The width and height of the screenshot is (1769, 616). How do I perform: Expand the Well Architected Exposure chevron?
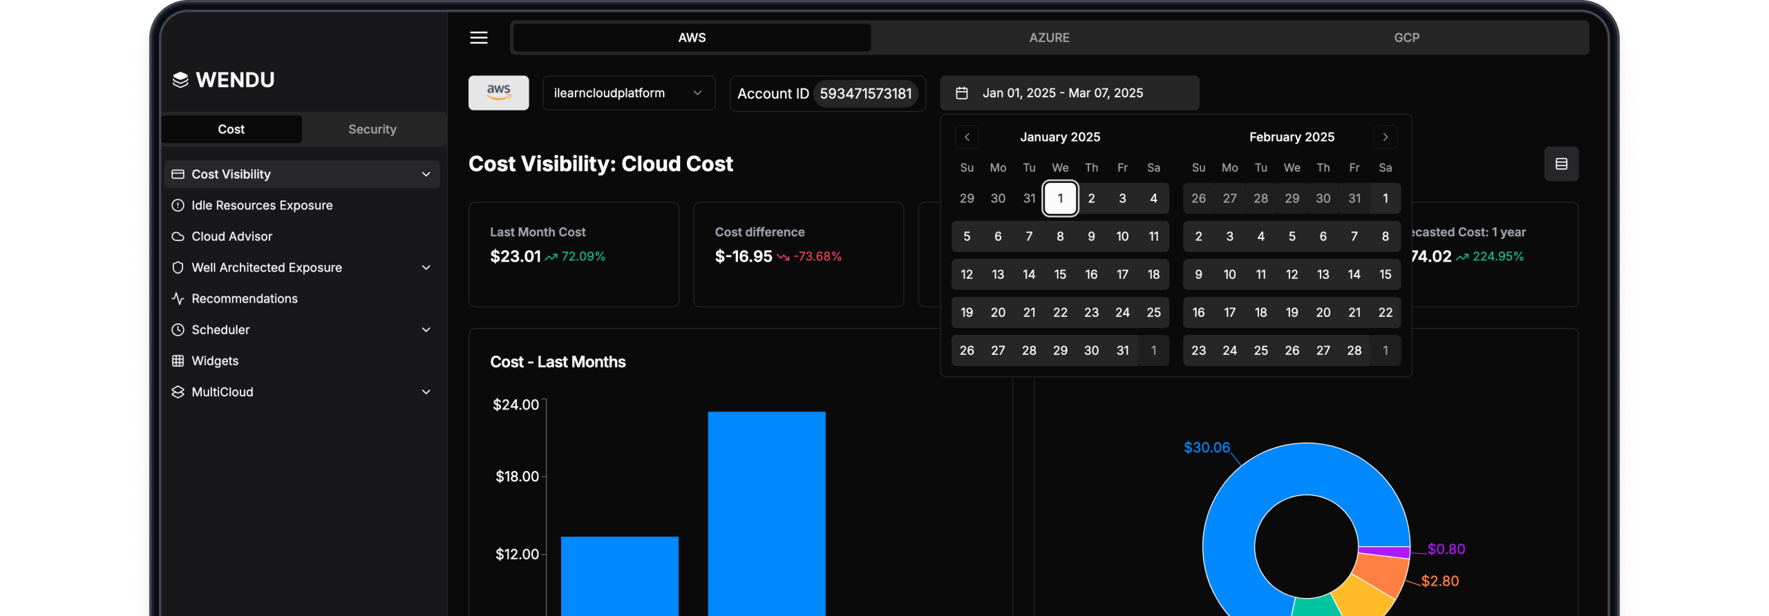[x=426, y=267]
